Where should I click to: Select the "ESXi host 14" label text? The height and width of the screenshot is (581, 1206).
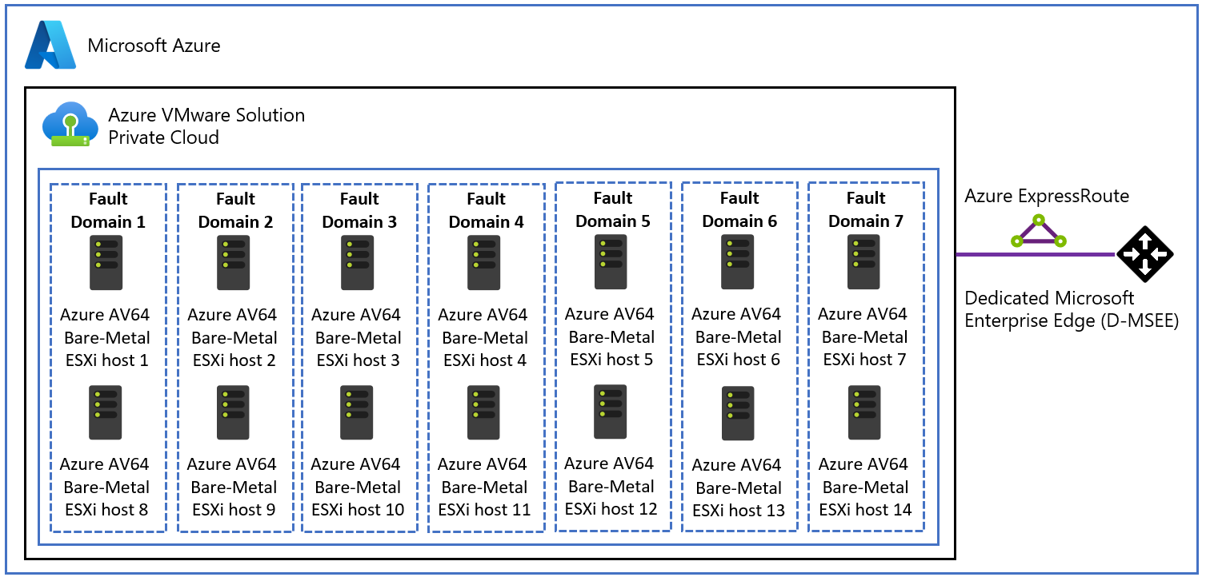pyautogui.click(x=865, y=510)
